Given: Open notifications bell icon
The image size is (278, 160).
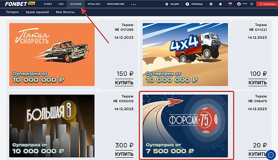Looking at the screenshot, I should click(x=220, y=4).
